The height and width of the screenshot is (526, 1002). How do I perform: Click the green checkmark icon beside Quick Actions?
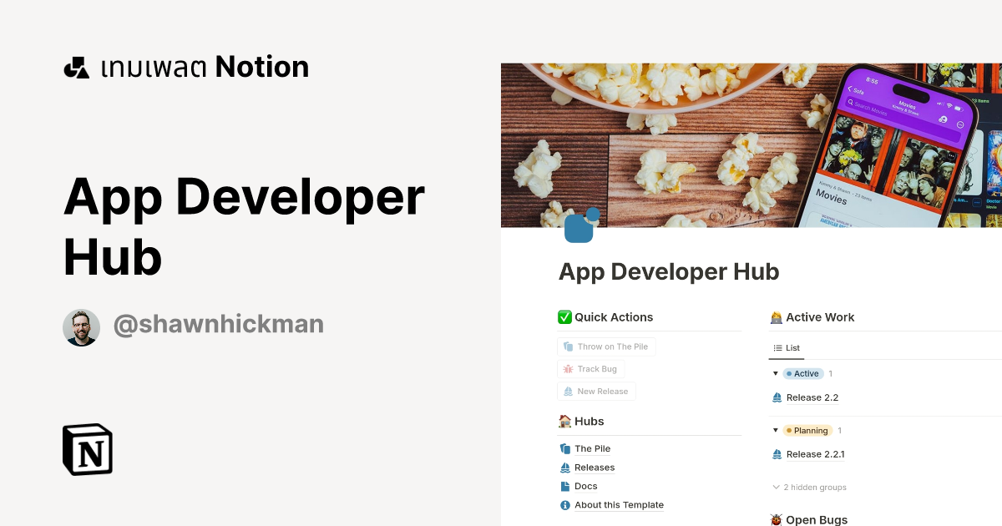coord(564,316)
